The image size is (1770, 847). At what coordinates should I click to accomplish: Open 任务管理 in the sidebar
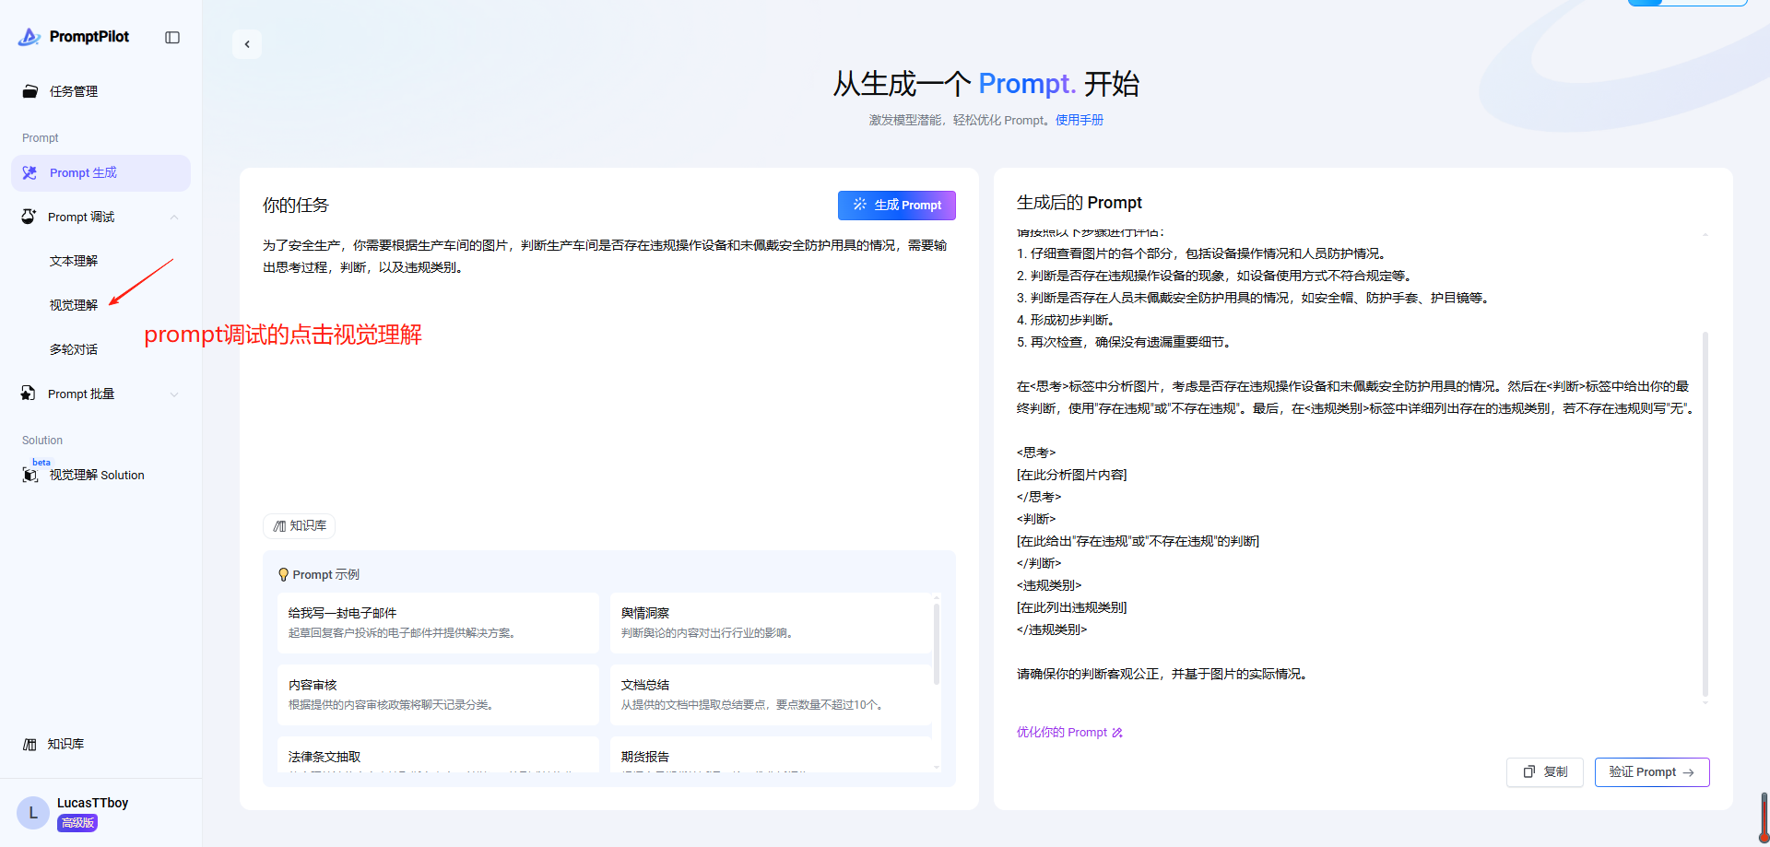tap(73, 91)
